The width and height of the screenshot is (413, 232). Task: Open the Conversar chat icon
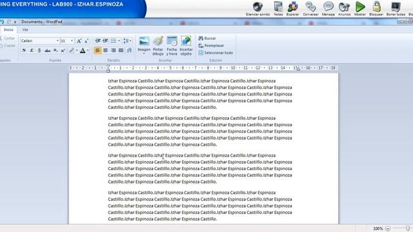click(310, 8)
